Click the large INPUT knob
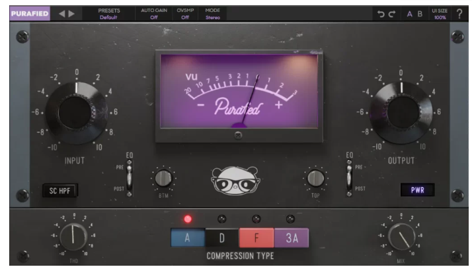Image resolution: width=472 pixels, height=269 pixels. point(77,113)
